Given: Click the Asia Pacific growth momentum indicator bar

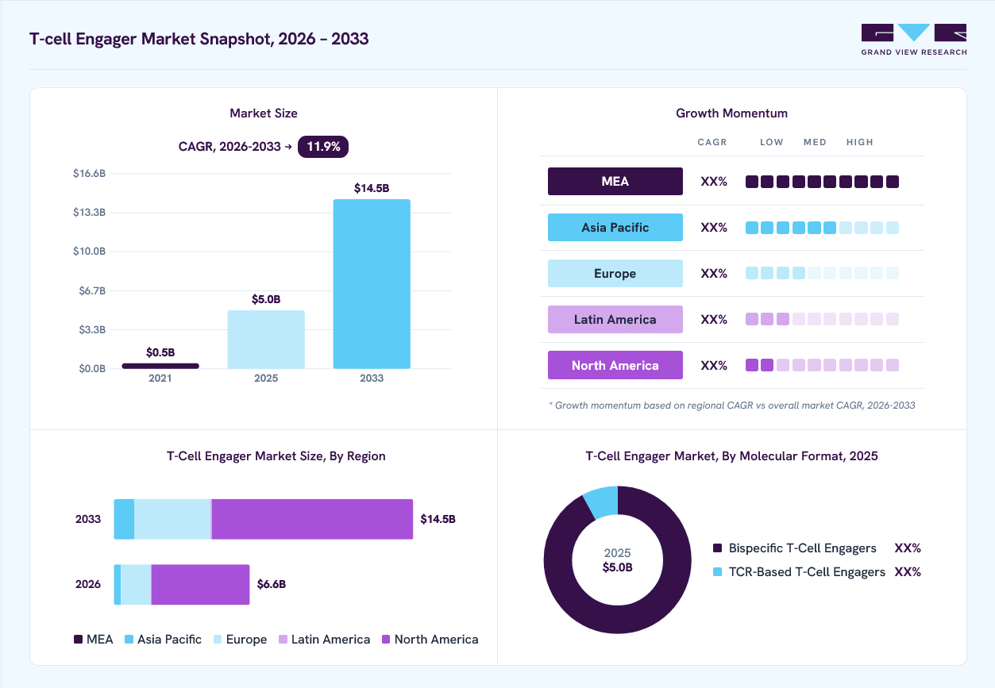Looking at the screenshot, I should point(822,228).
